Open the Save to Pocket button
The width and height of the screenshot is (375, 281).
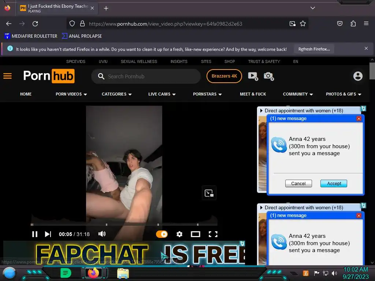pos(339,23)
